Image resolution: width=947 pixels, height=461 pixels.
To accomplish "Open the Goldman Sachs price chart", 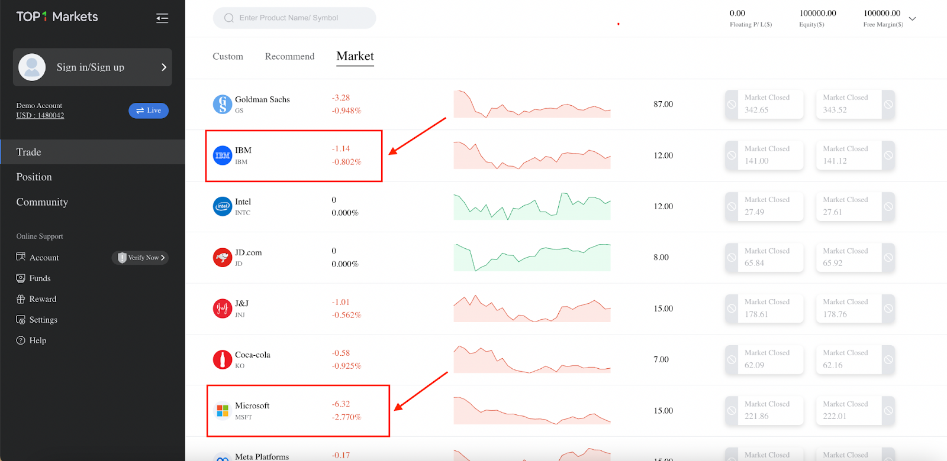I will (532, 104).
